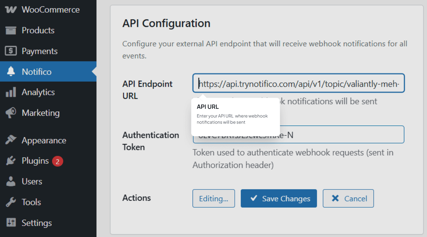427x237 pixels.
Task: Open the Products menu
Action: [48, 30]
